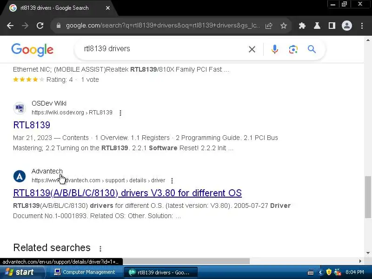Share this page from address bar
Screen dimensions: 372x279
[269, 26]
